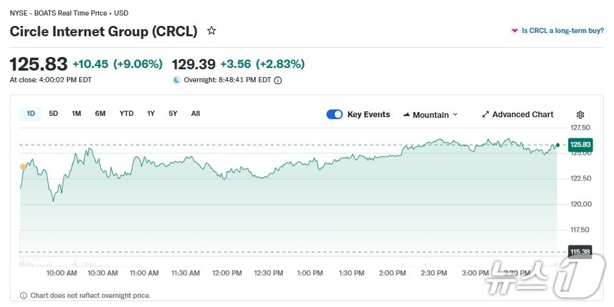The width and height of the screenshot is (614, 307).
Task: Click the current price 125.83 label on axis
Action: [580, 144]
